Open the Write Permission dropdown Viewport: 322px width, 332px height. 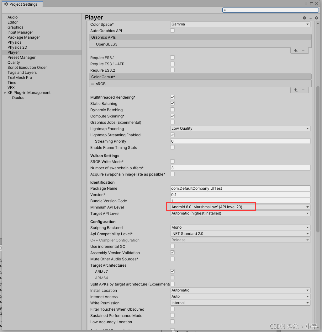[240, 303]
